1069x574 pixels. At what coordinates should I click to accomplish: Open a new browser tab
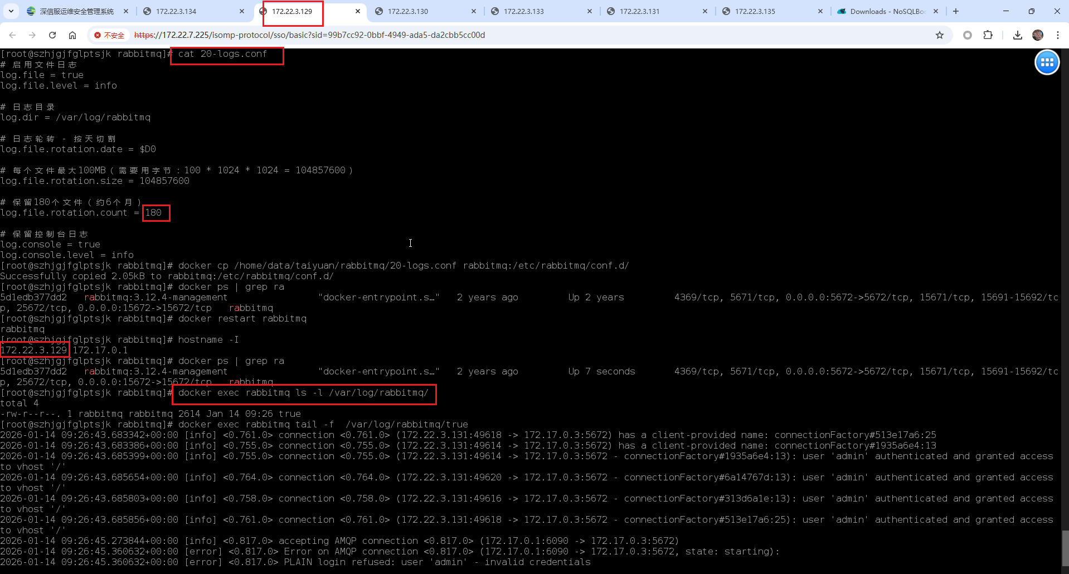(x=956, y=11)
